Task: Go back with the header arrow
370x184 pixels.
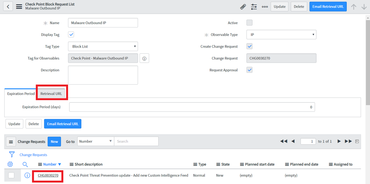Action: click(8, 6)
